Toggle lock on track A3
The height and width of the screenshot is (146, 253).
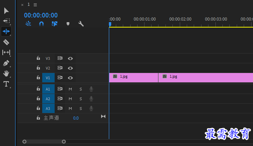38,108
